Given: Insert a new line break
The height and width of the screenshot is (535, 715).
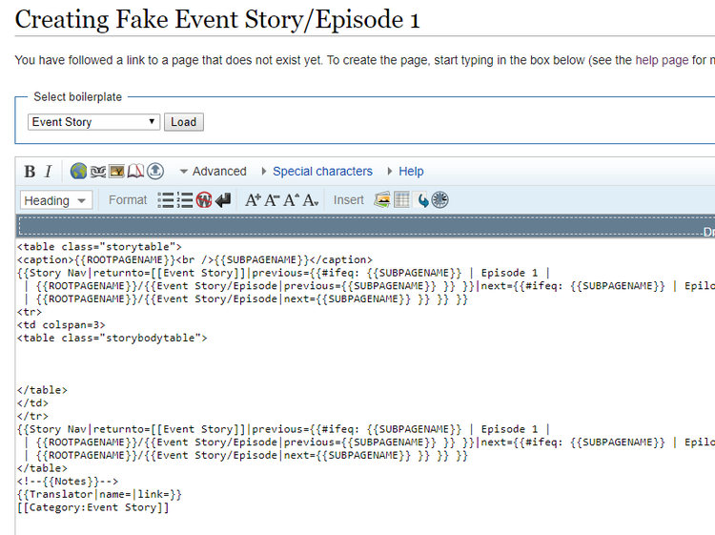Looking at the screenshot, I should click(x=223, y=200).
